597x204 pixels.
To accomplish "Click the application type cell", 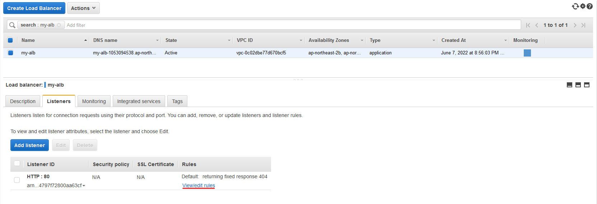I will click(x=381, y=53).
